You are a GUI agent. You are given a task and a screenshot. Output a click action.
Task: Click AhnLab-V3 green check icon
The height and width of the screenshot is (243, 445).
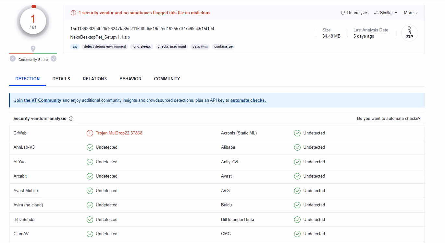pos(90,147)
